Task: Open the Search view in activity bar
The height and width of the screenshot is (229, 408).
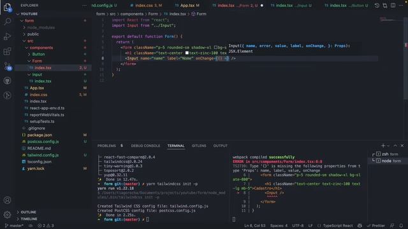Action: tap(7, 22)
